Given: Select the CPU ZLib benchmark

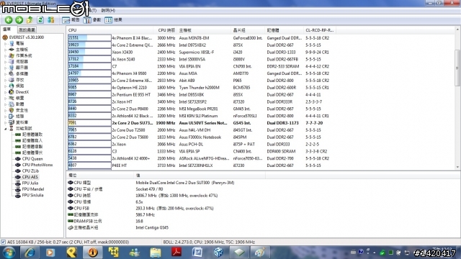Looking at the screenshot, I should [x=30, y=171].
